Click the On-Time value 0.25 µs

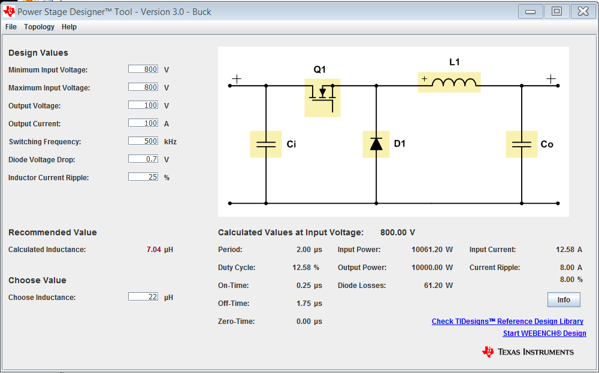(x=309, y=286)
